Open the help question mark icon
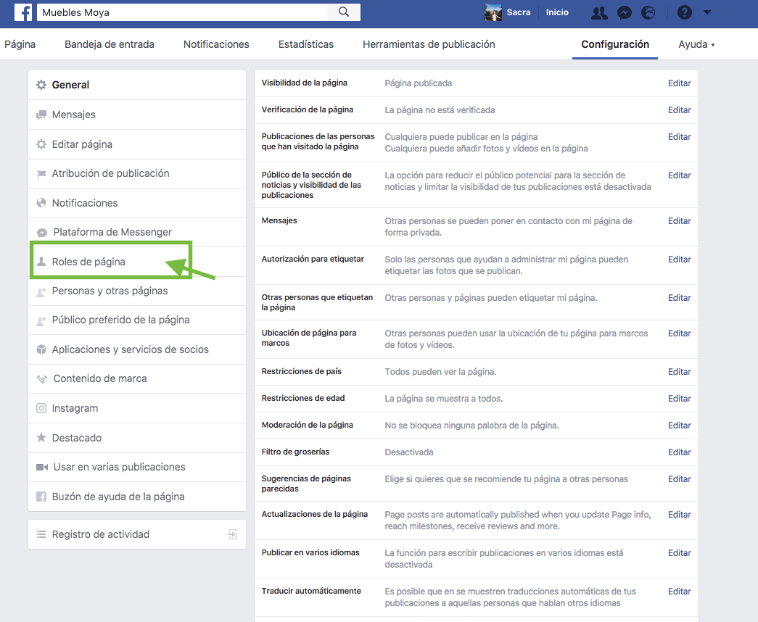 (x=684, y=12)
